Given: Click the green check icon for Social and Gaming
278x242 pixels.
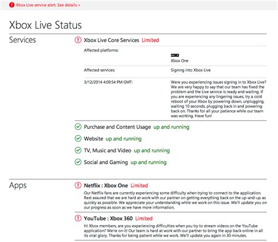Looking at the screenshot, I should coord(78,162).
